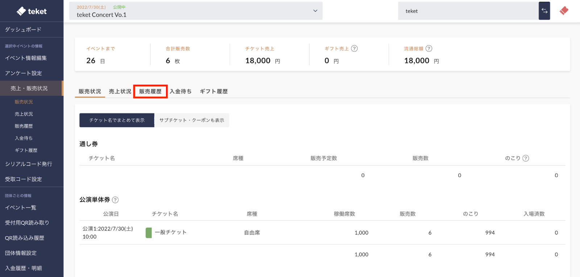Screen dimensions: 580x277
Task: Click the teket logo in sidebar
Action: tap(32, 11)
